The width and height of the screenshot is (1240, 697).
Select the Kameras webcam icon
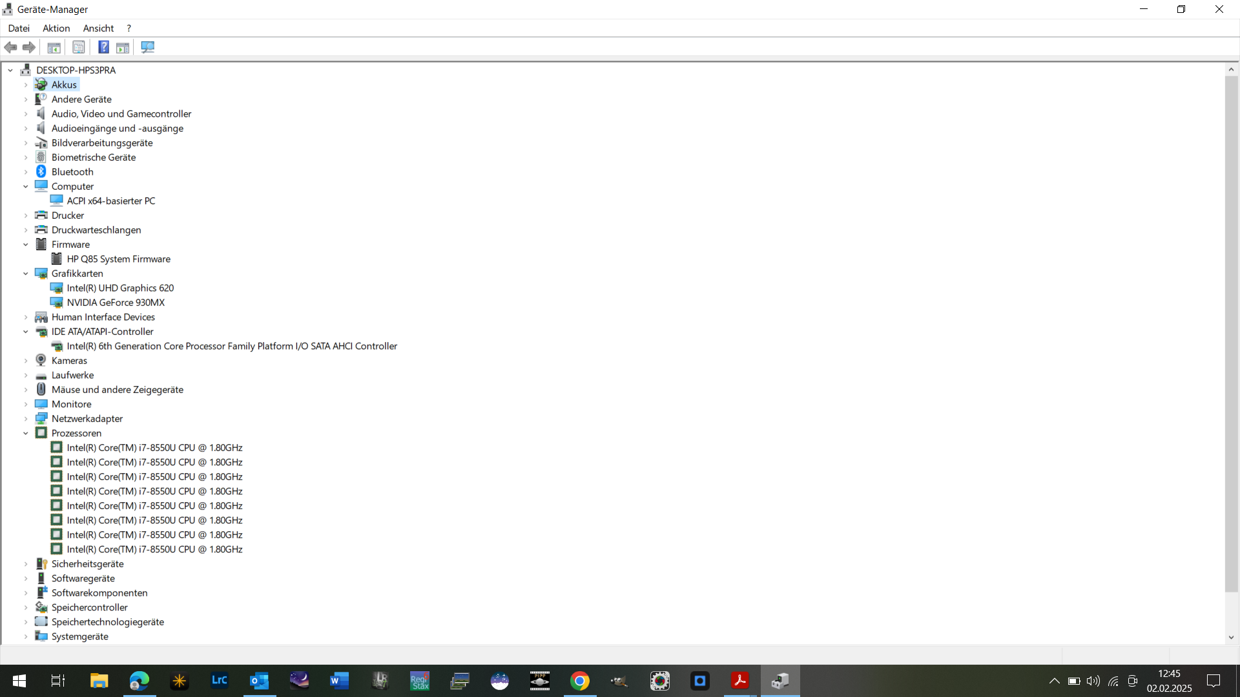click(41, 360)
